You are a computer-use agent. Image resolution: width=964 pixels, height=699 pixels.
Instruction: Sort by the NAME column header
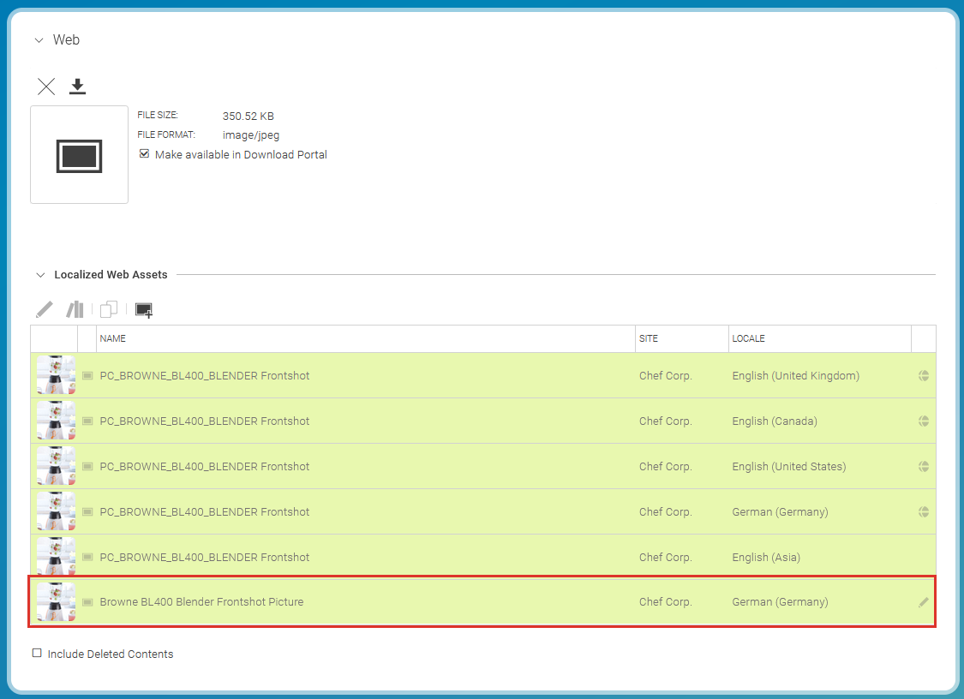coord(113,338)
